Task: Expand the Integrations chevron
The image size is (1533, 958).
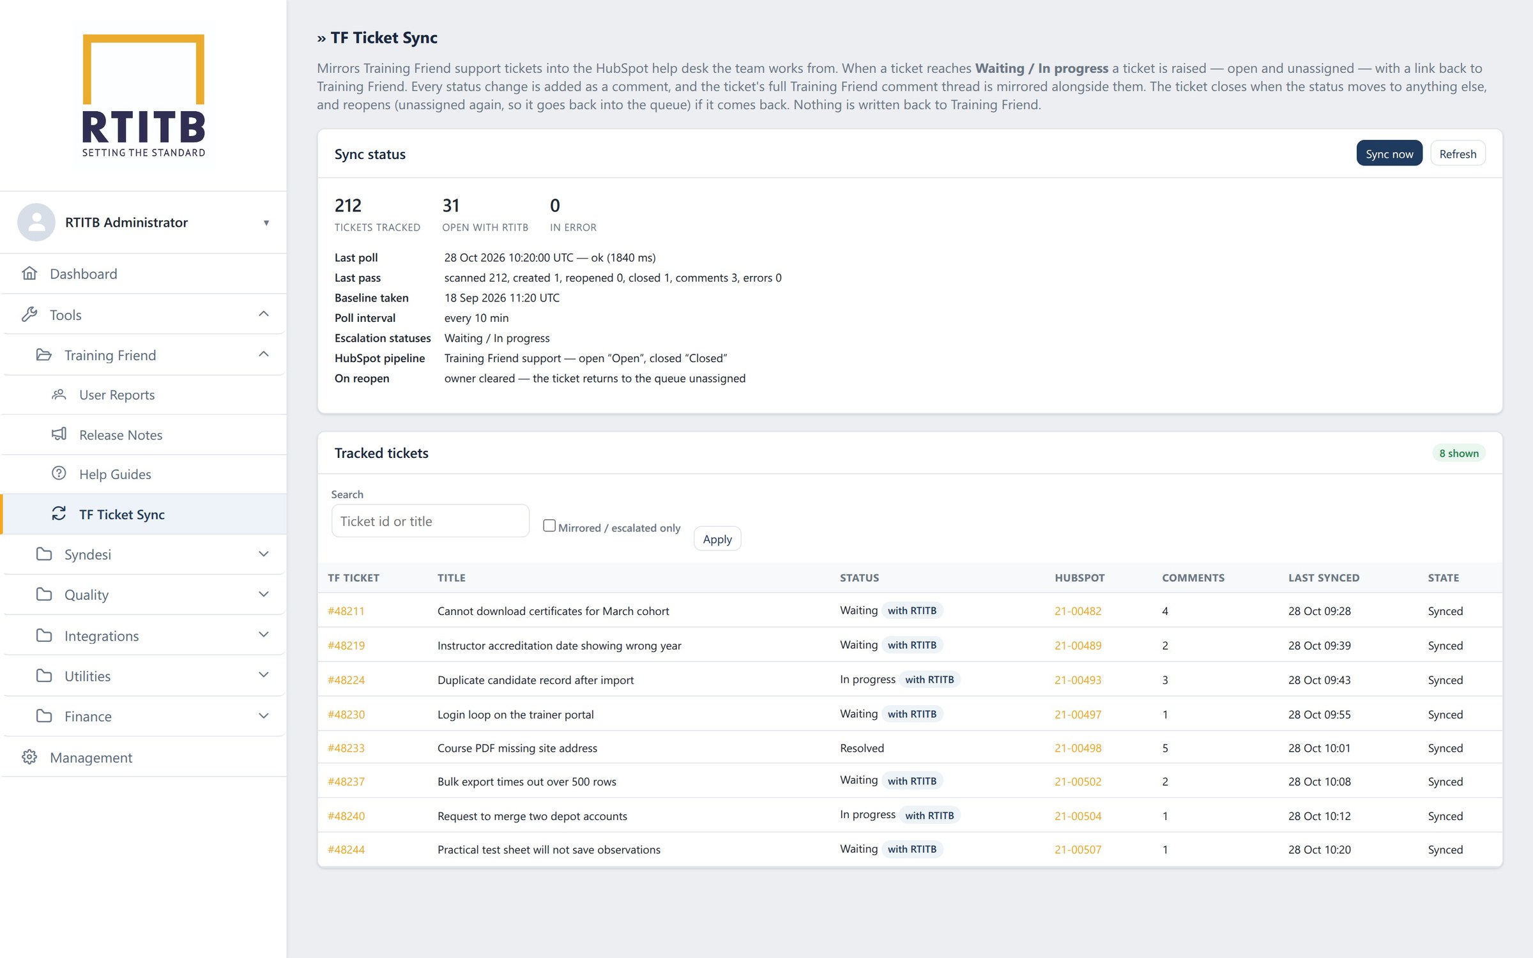Action: click(x=264, y=634)
